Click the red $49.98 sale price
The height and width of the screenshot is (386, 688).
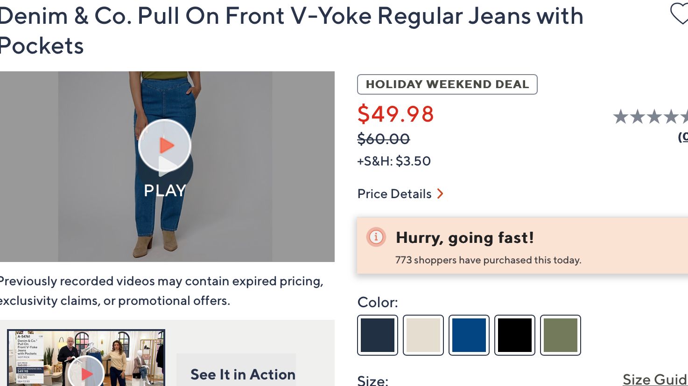coord(396,114)
